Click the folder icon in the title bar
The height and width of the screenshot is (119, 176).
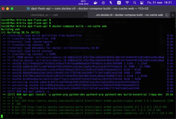point(28,8)
